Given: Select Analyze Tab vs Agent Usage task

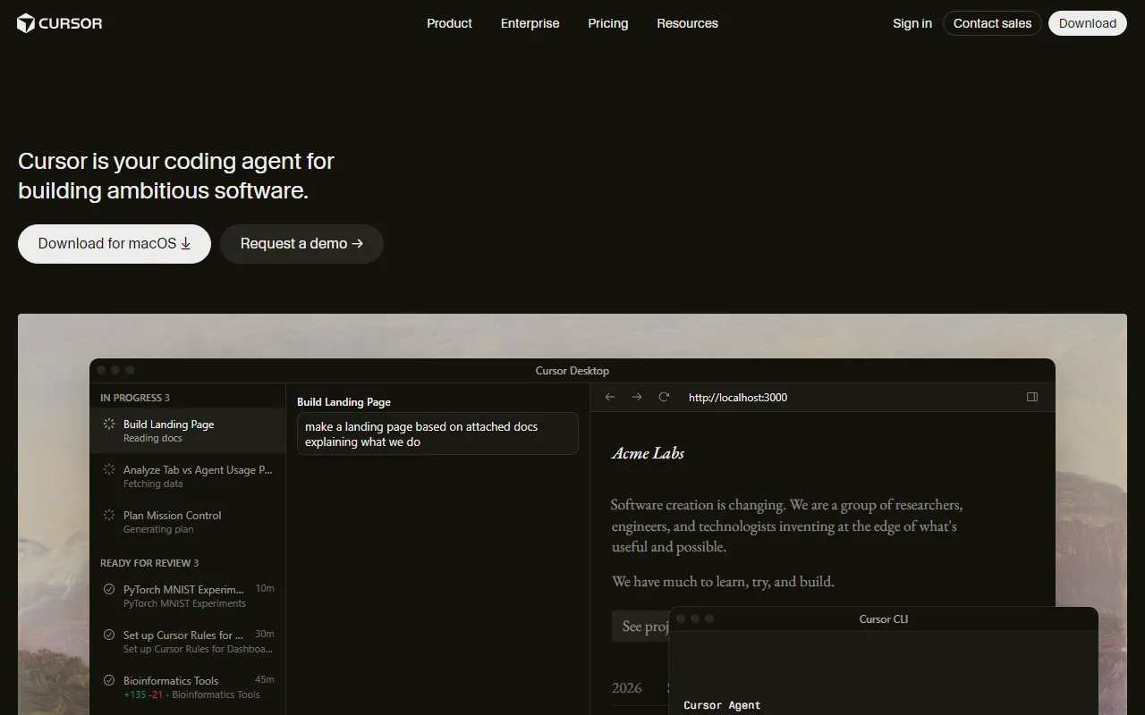Looking at the screenshot, I should [188, 476].
